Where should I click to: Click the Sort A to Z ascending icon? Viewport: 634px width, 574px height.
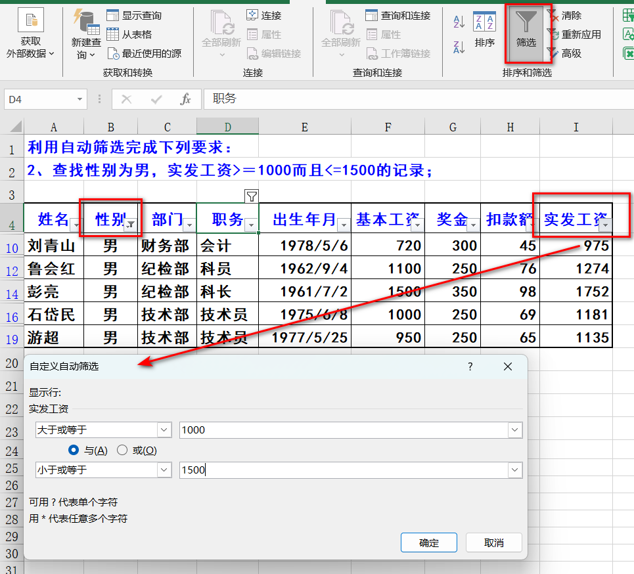tap(459, 22)
